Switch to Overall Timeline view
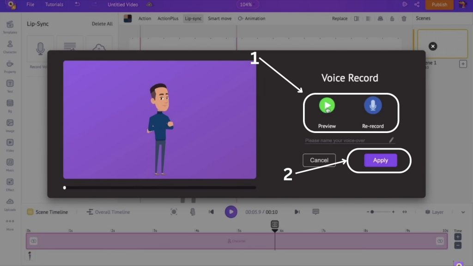The width and height of the screenshot is (473, 266). pos(108,212)
